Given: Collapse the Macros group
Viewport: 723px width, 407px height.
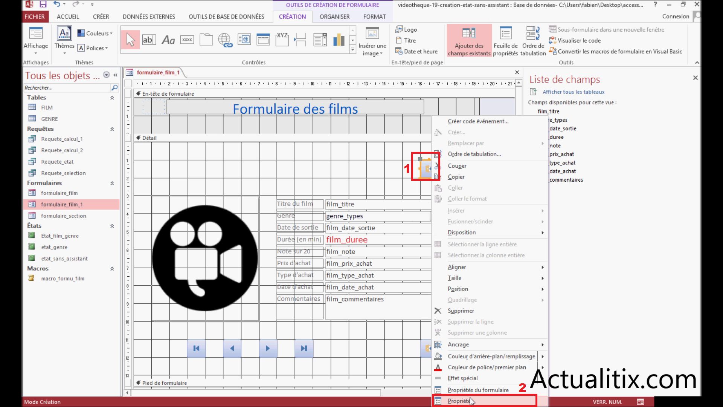Looking at the screenshot, I should click(112, 269).
